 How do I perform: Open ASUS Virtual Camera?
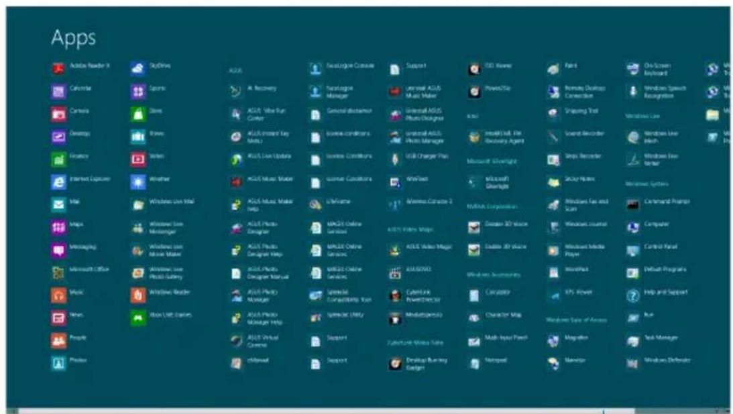click(x=254, y=341)
